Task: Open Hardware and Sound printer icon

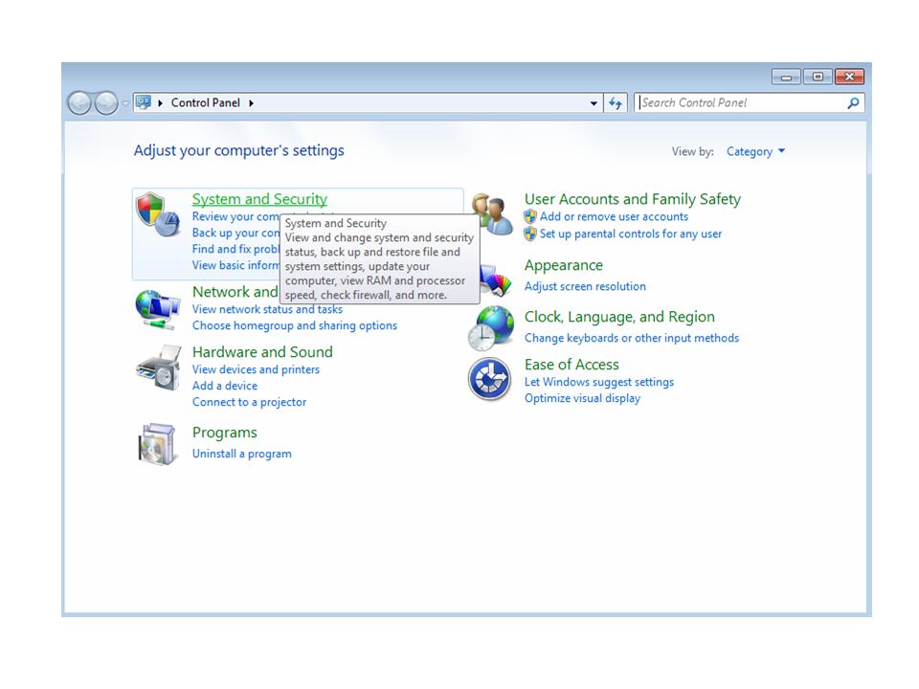Action: [158, 367]
